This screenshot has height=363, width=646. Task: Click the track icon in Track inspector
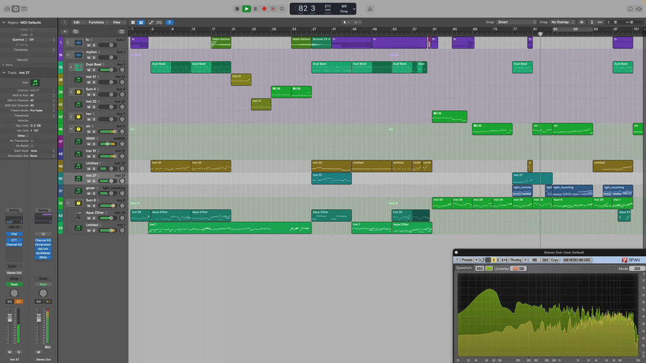point(35,83)
